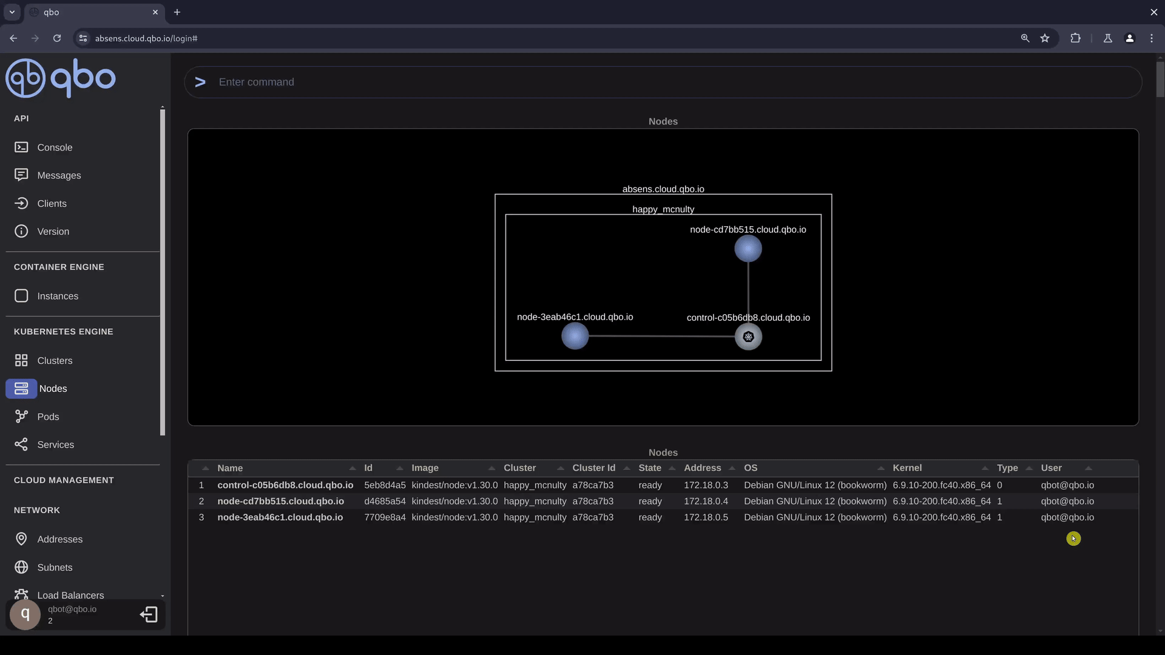
Task: Bookmark this page with the star icon
Action: [1045, 38]
